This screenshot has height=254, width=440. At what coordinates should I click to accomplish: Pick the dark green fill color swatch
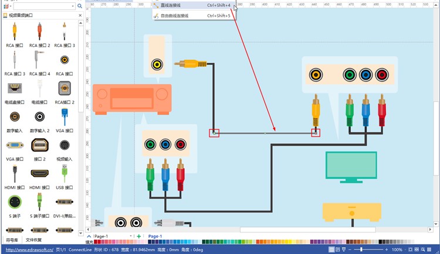204,242
